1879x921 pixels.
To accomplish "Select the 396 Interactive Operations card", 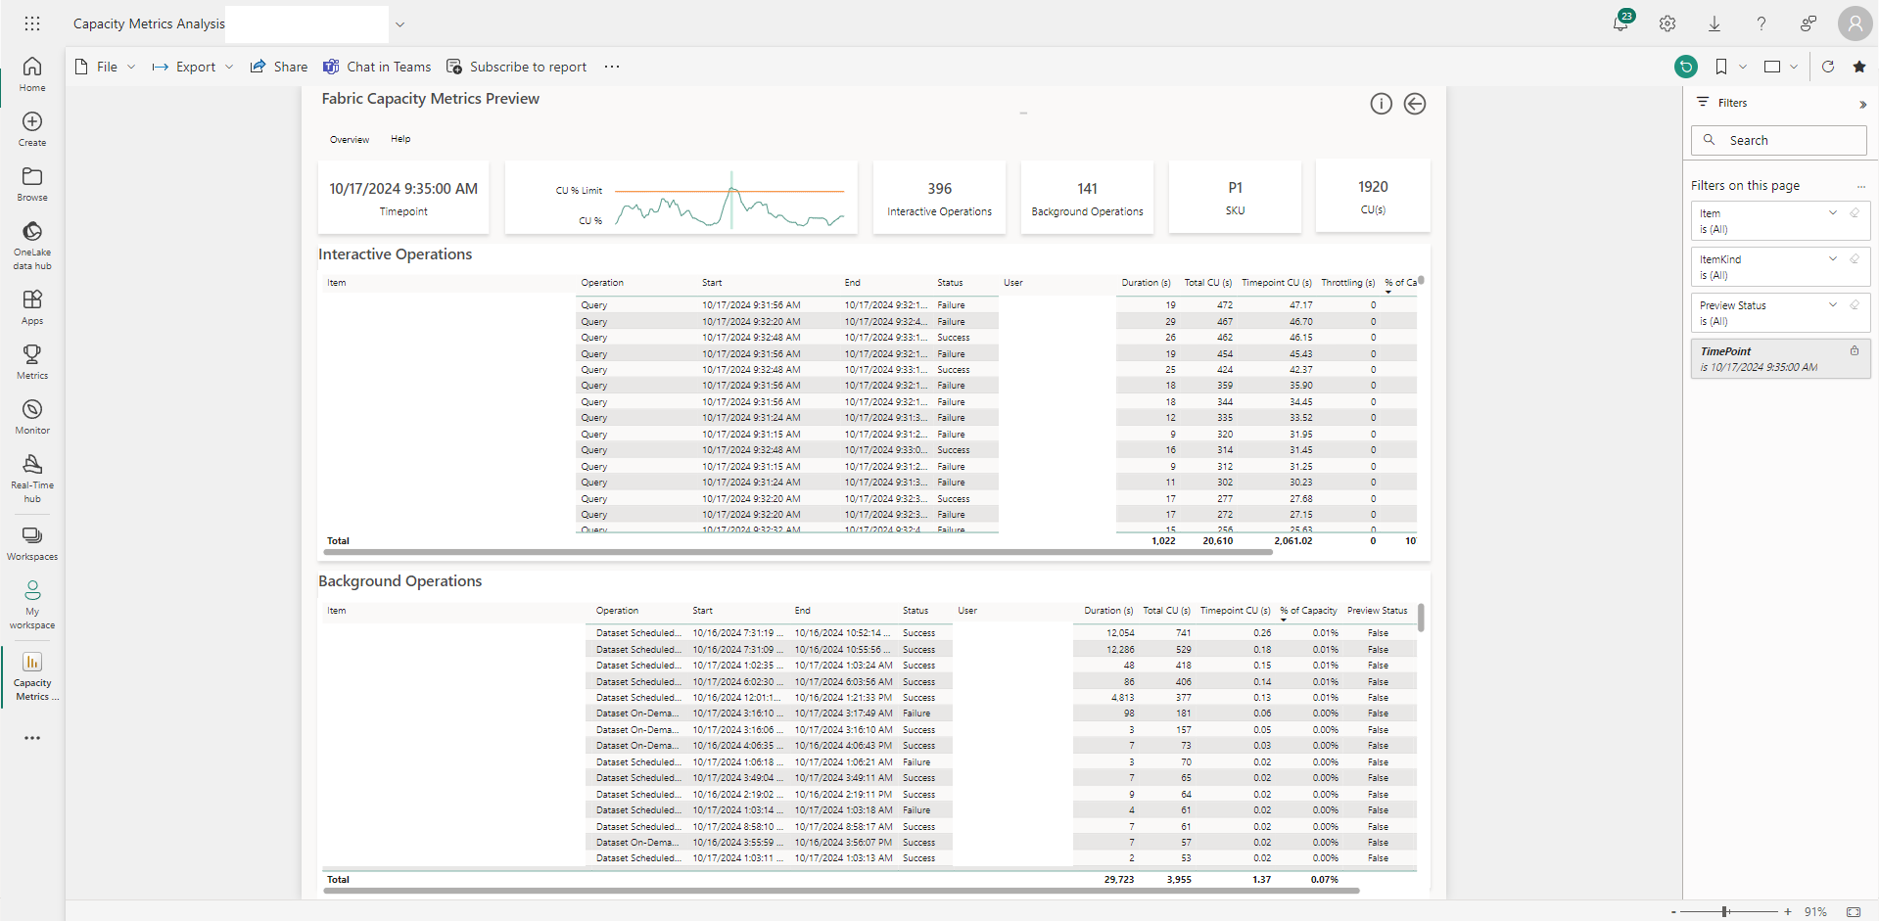I will pos(939,198).
